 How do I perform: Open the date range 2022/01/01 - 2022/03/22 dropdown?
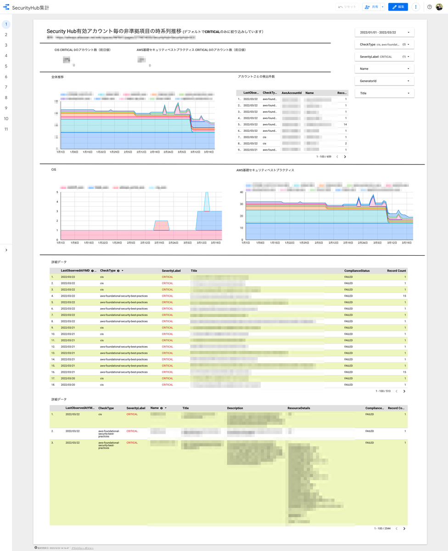coord(385,33)
